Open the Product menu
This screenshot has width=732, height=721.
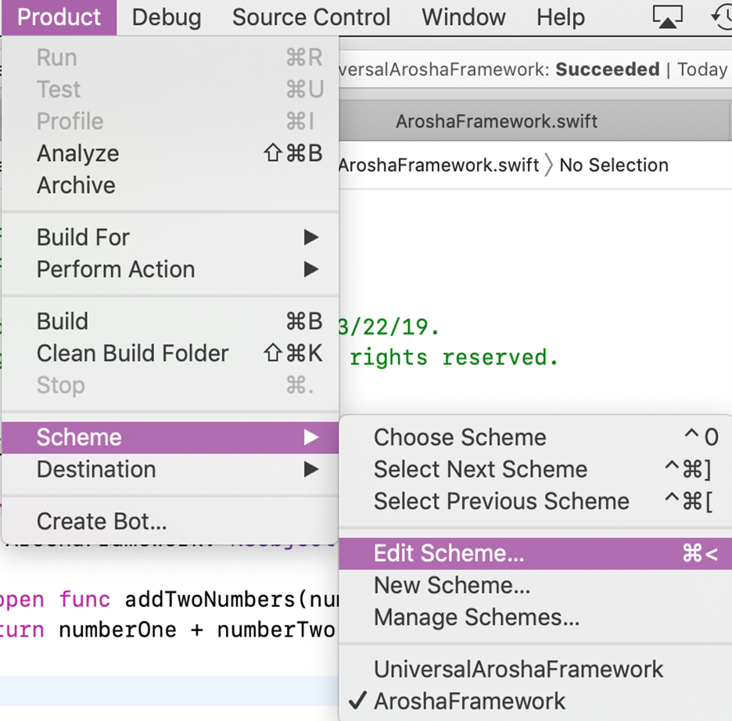(x=59, y=17)
